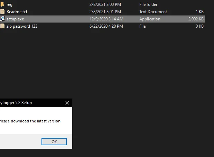Click the Readme.txt file name
This screenshot has height=157, width=214.
(17, 12)
